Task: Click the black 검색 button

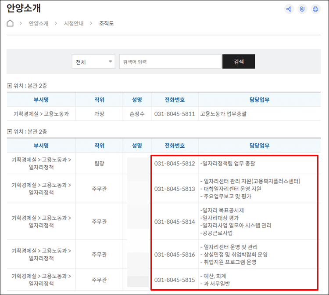Action: coord(239,62)
